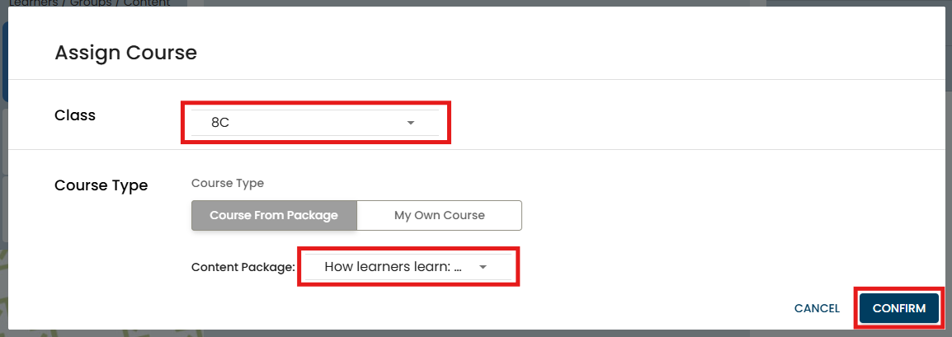Click the dimmed backdrop above the dialog

[495, 3]
